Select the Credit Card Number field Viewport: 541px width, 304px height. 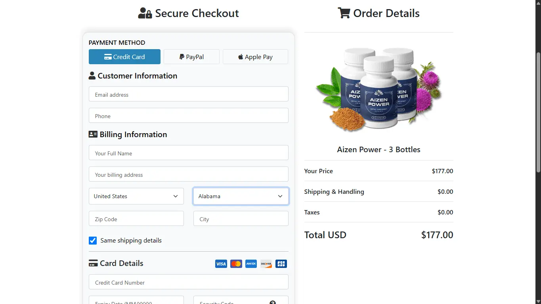point(189,282)
